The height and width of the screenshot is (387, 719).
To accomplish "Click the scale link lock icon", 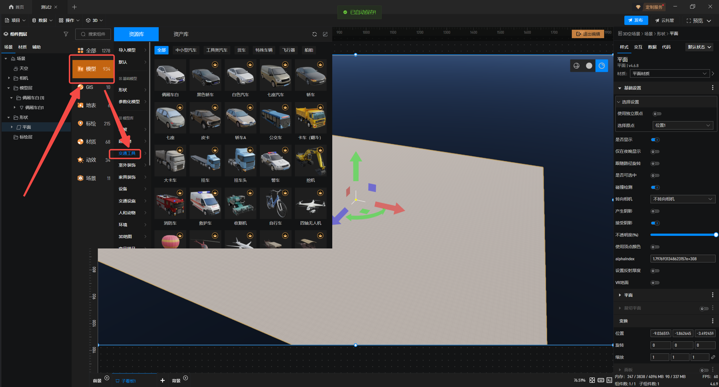I will pos(713,357).
